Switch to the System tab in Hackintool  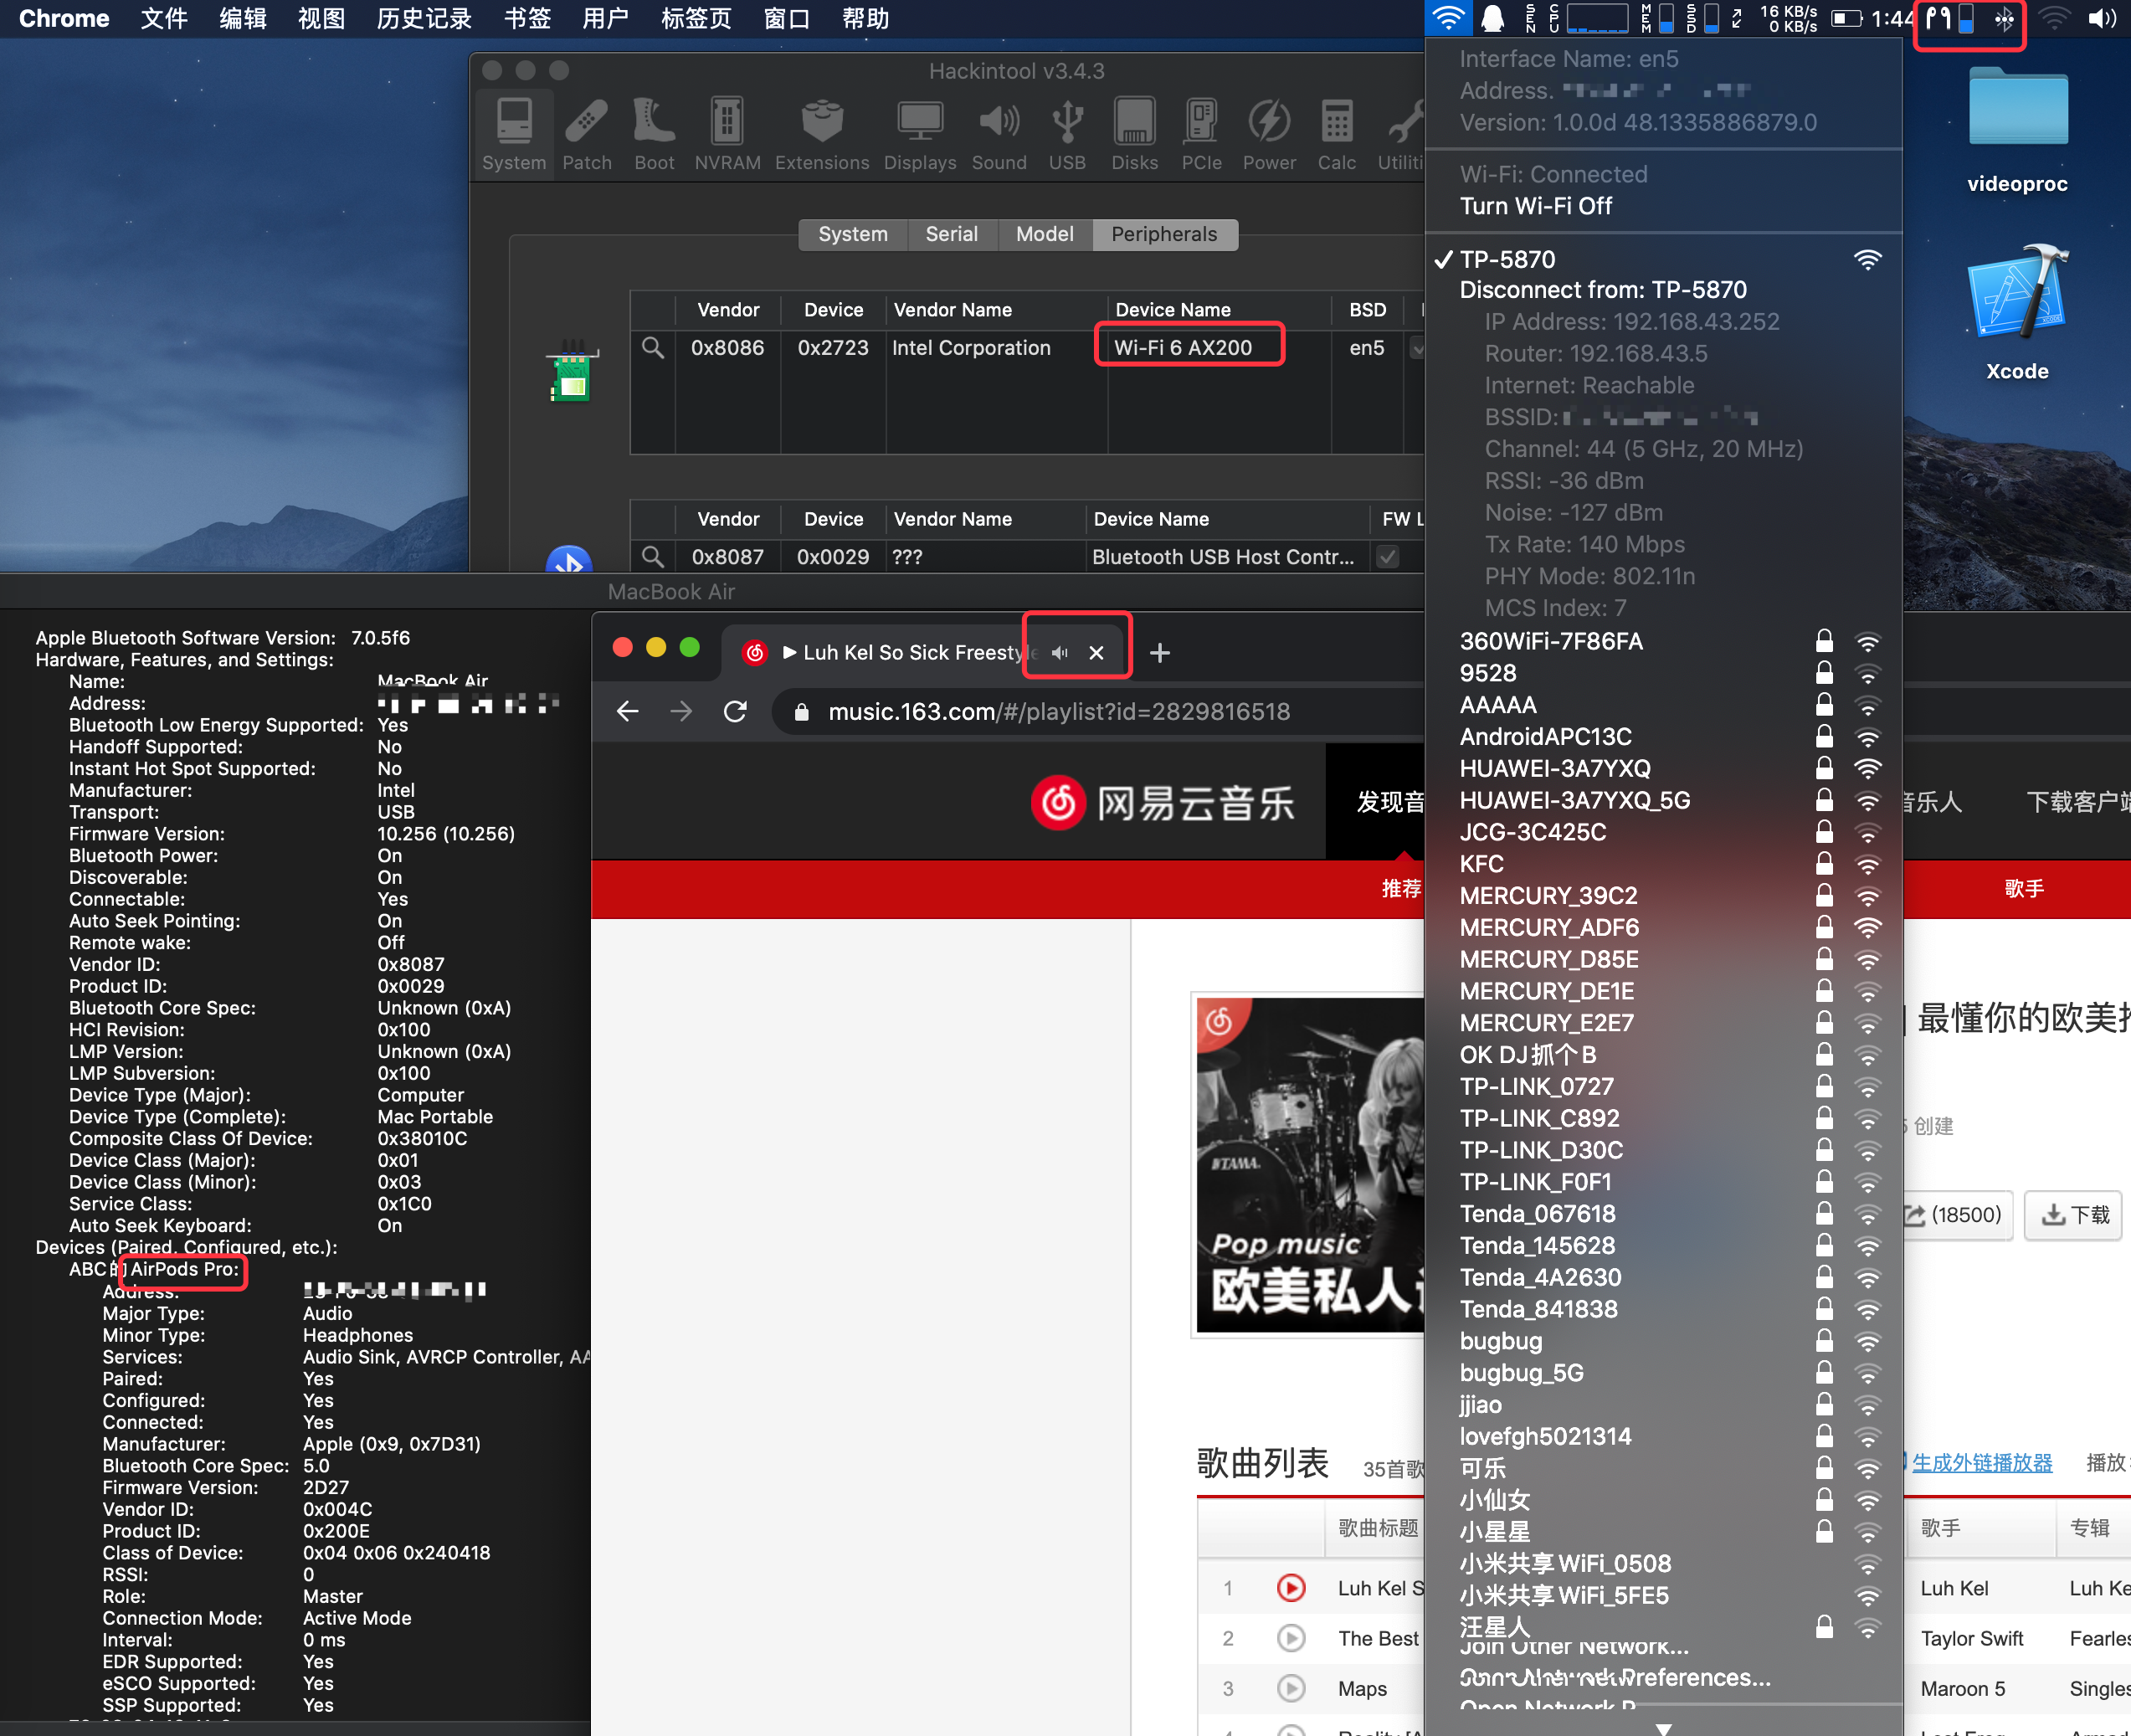(853, 234)
